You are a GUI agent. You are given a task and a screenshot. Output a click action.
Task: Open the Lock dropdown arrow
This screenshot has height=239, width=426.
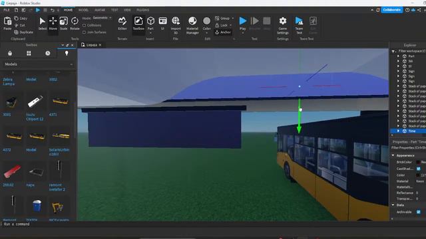click(231, 25)
